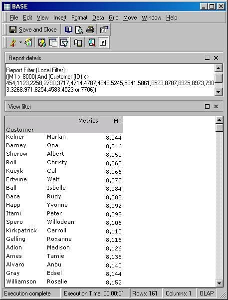Click the printer icon

(90, 30)
